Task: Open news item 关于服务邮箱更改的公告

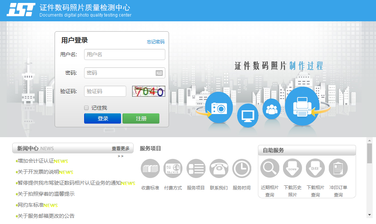Action: click(45, 216)
